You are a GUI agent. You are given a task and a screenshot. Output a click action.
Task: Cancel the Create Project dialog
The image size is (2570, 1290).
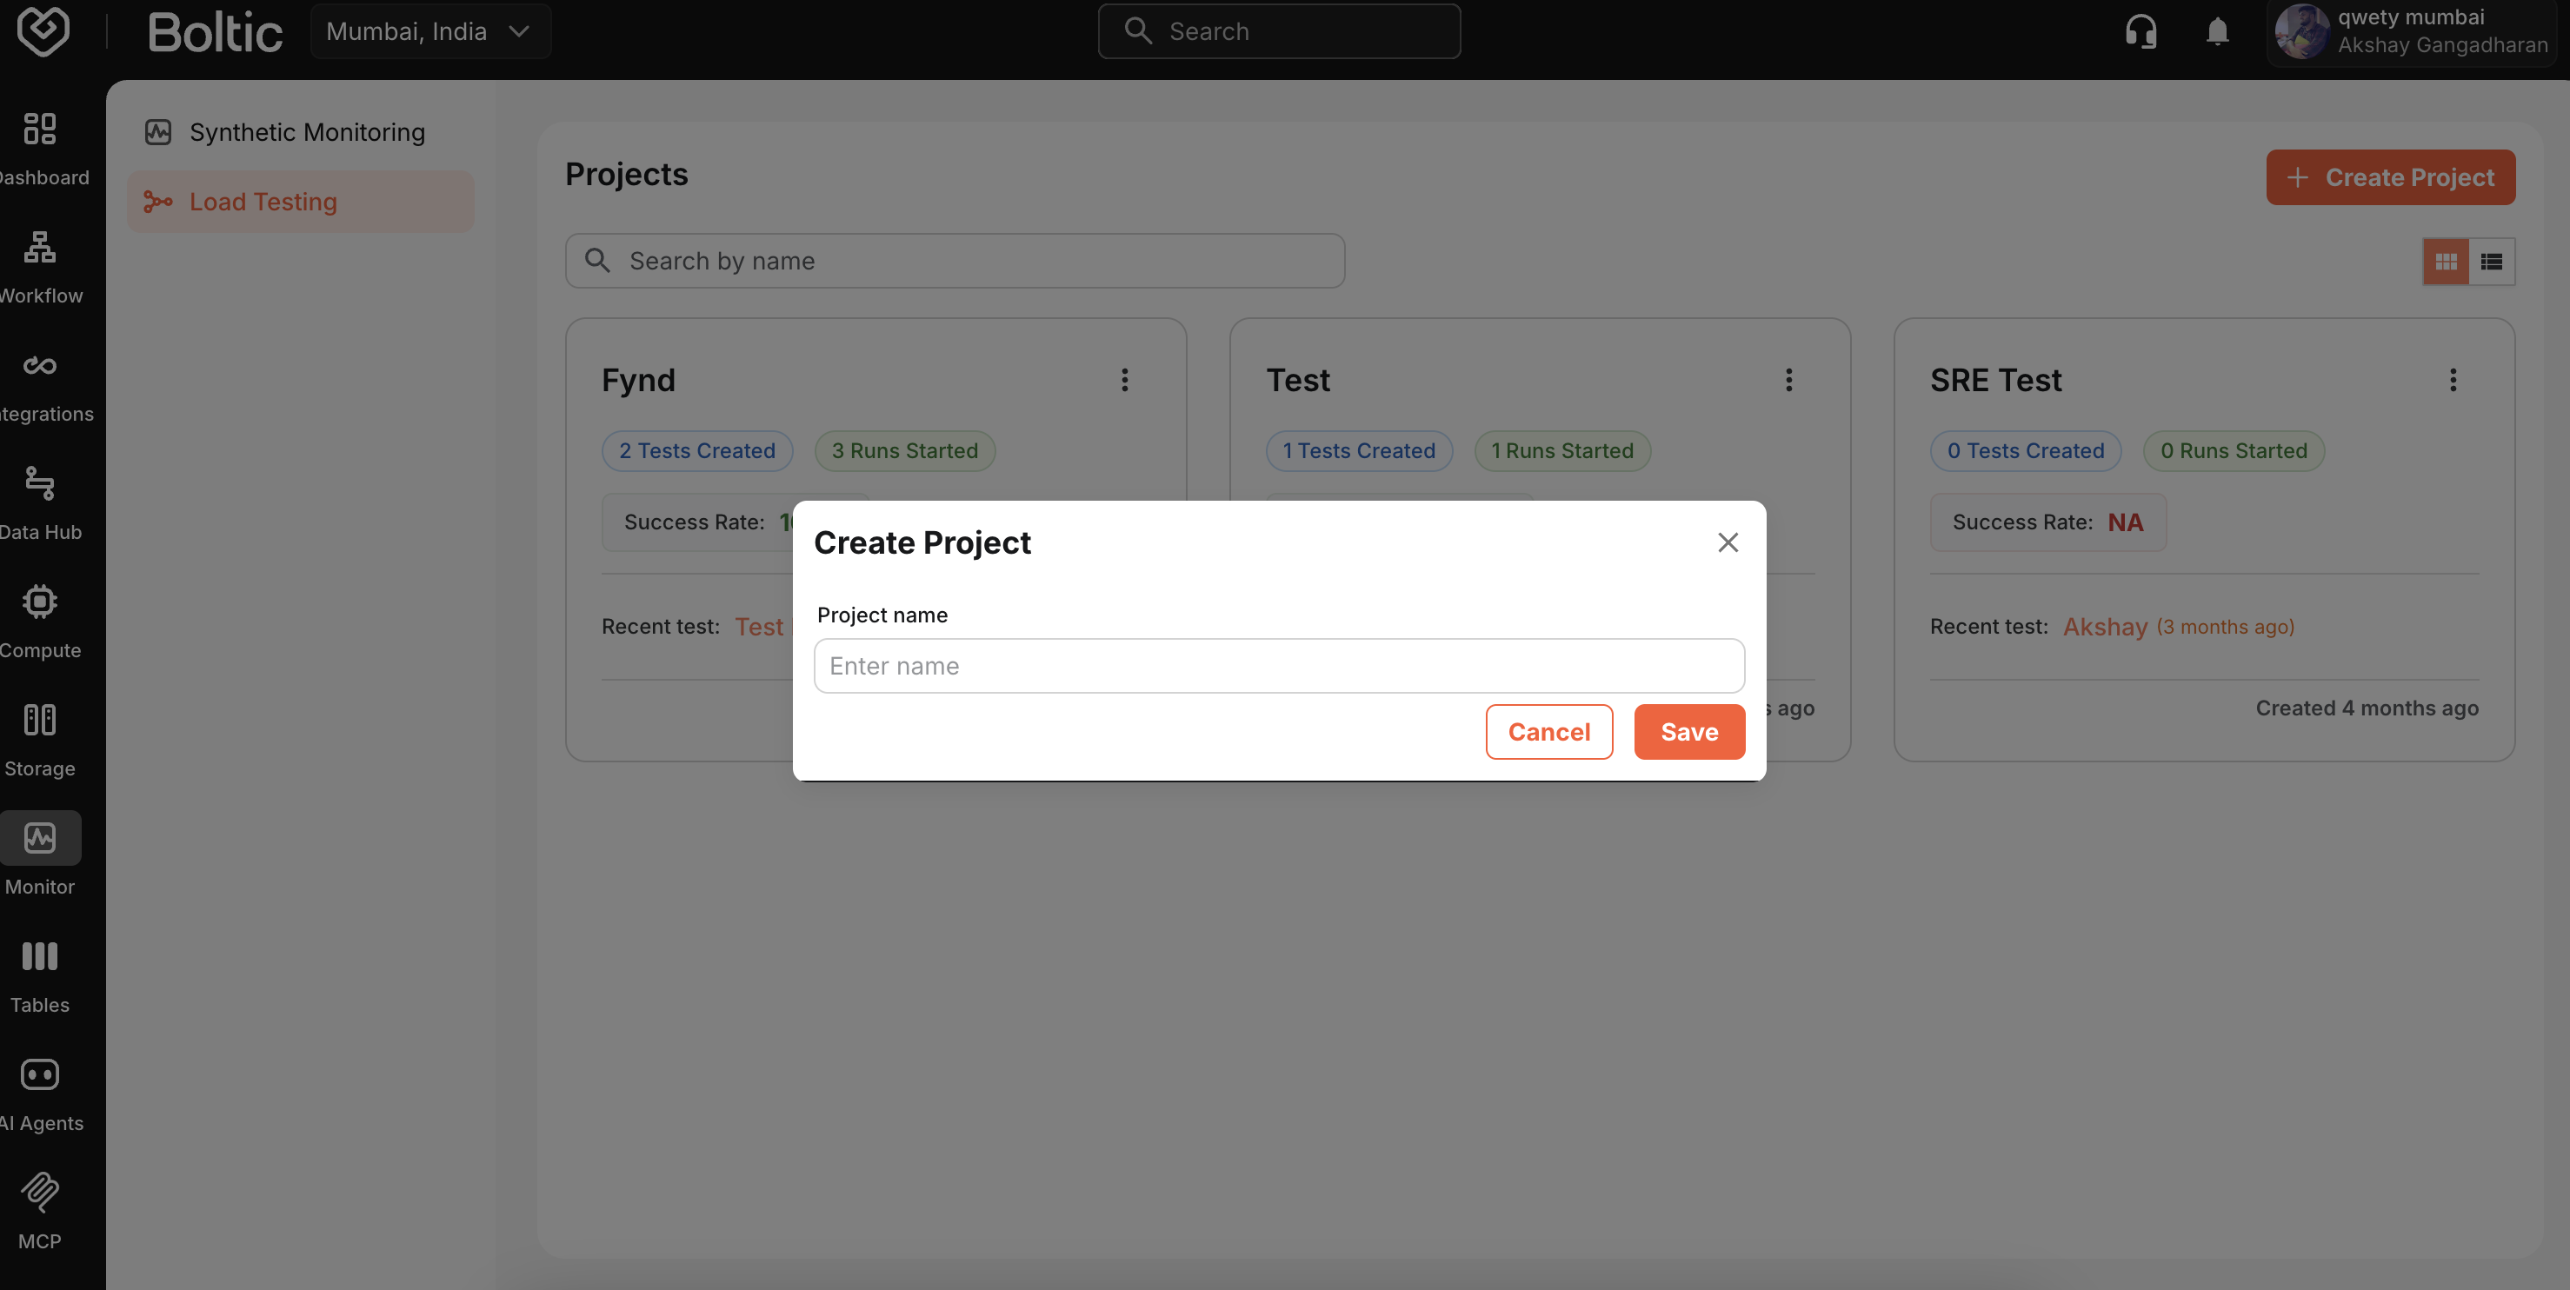[1548, 731]
